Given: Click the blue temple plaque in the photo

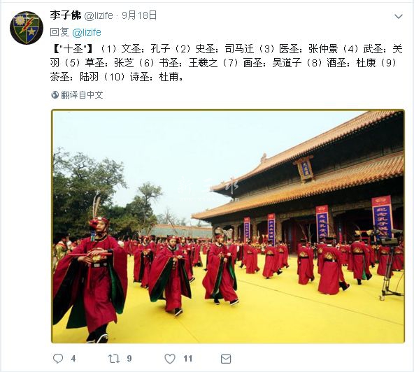Looking at the screenshot, I should [305, 169].
